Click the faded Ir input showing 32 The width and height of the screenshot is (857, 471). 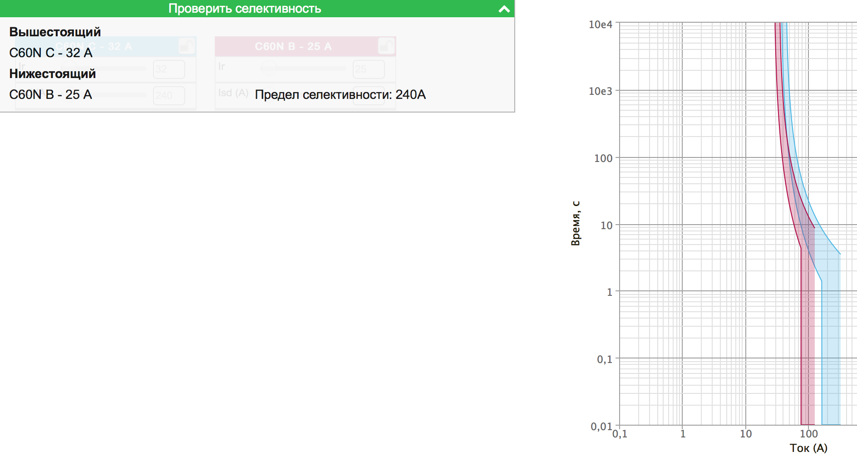pyautogui.click(x=169, y=69)
